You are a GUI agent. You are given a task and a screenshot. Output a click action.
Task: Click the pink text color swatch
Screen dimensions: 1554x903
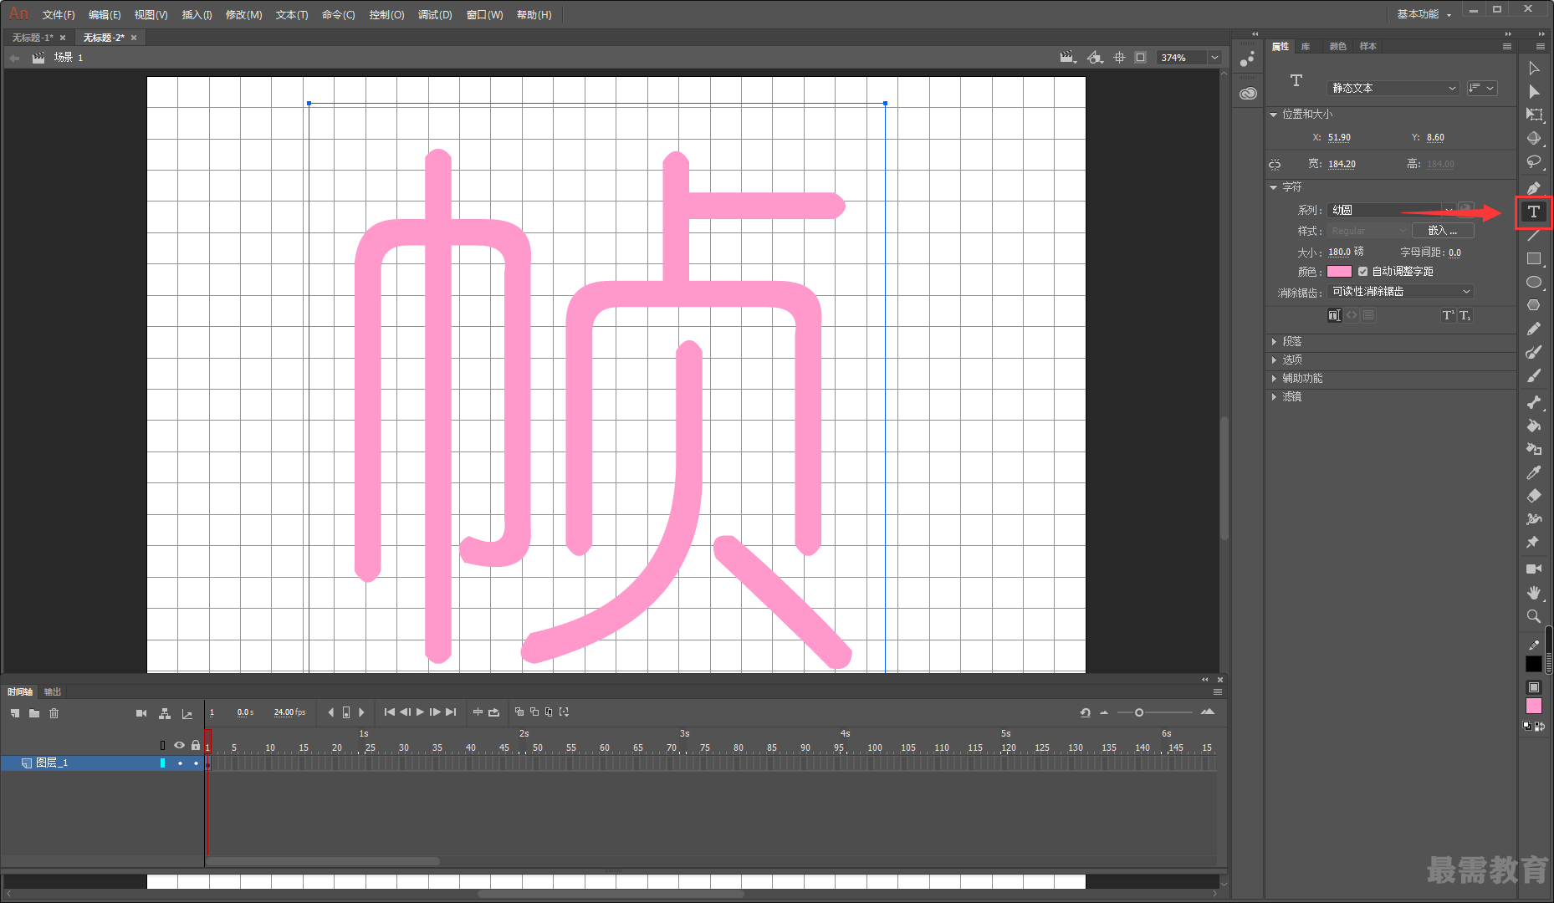(x=1339, y=272)
